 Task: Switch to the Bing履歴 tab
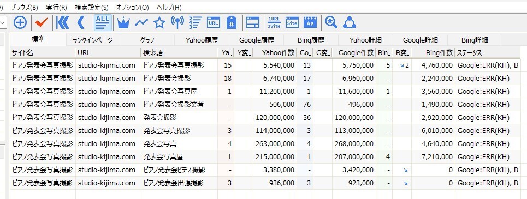(311, 40)
